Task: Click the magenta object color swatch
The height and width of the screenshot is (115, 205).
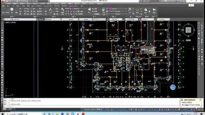Action: point(110,9)
